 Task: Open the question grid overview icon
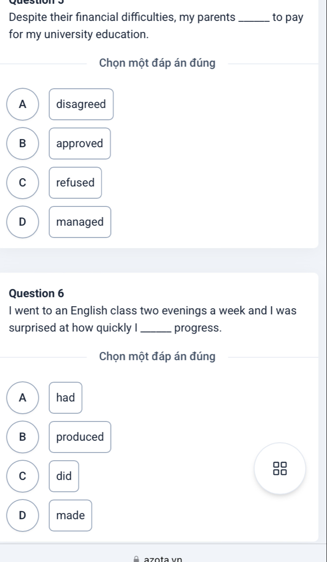[280, 468]
